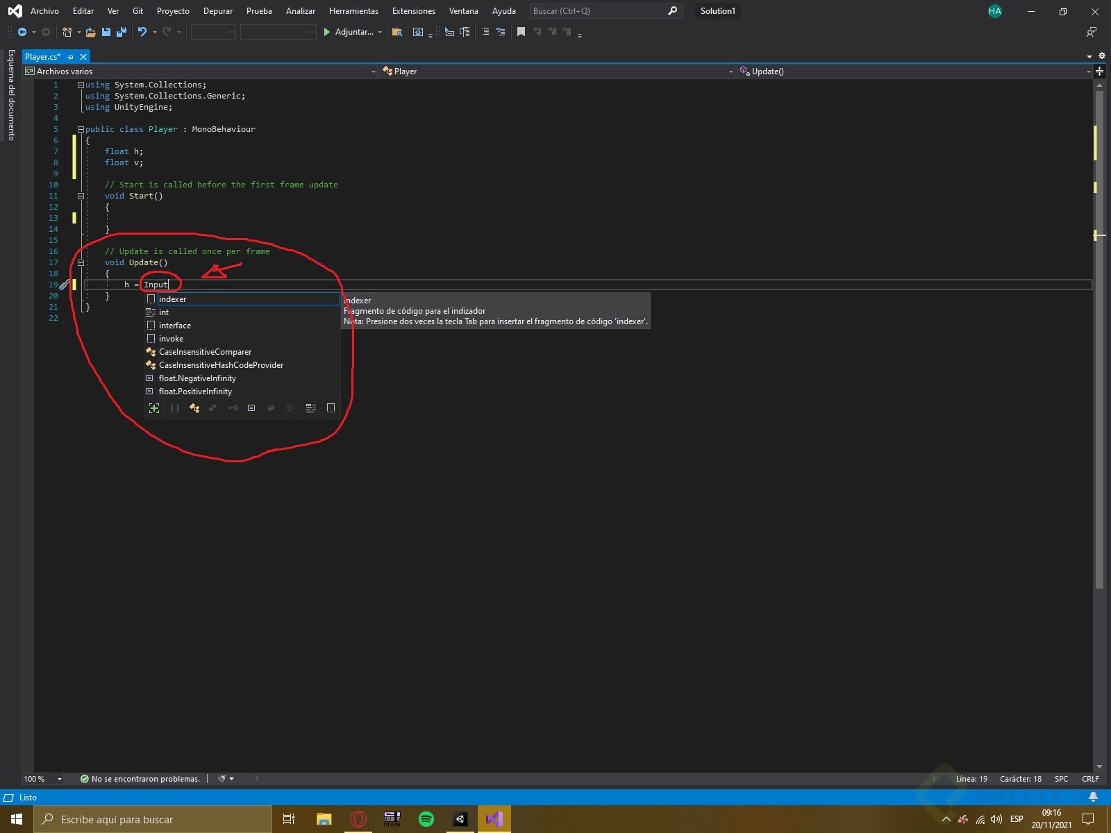
Task: Click the bookmark icon in toolbar
Action: [521, 32]
